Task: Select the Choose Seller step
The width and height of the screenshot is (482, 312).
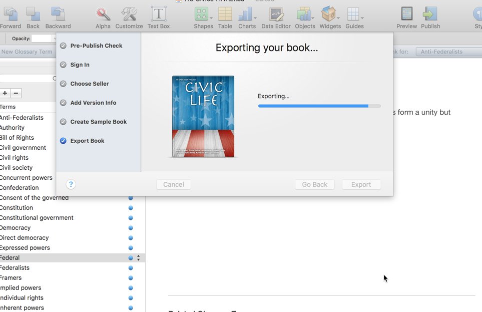Action: [90, 84]
